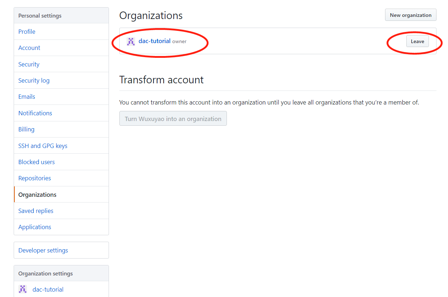Go to Repositories settings
This screenshot has height=297, width=448.
pyautogui.click(x=35, y=178)
